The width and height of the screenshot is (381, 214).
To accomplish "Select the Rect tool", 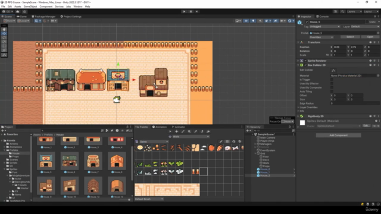I will coord(4,46).
